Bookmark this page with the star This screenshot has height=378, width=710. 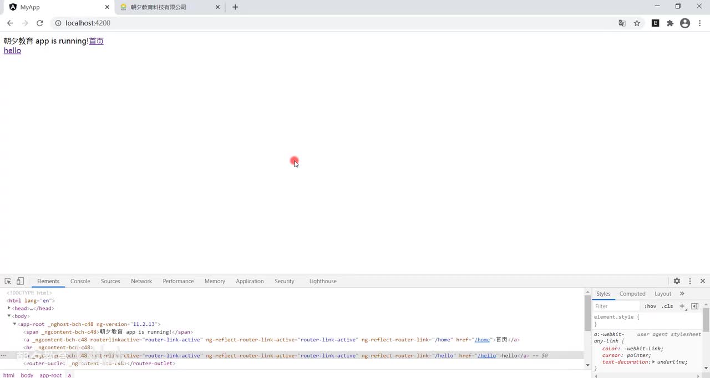pos(637,23)
